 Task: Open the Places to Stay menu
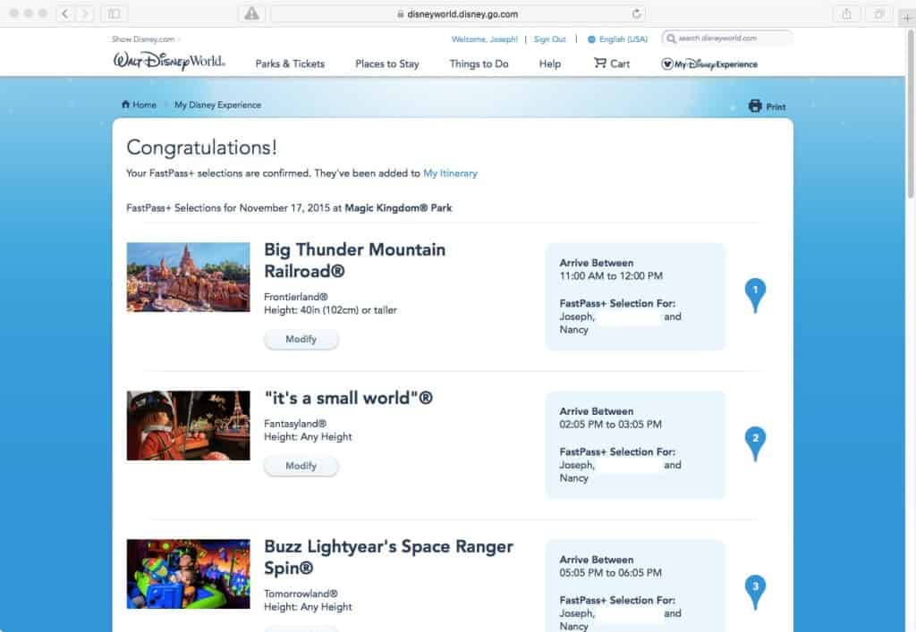pos(386,63)
